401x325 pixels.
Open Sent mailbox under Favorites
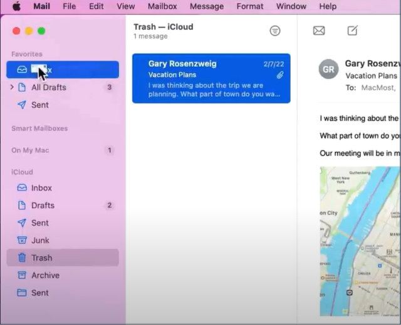pos(63,105)
